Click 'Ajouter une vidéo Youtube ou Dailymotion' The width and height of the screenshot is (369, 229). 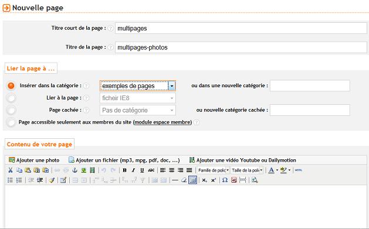243,160
